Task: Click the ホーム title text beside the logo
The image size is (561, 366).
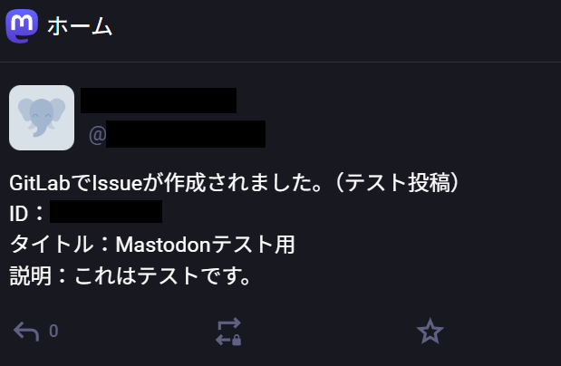Action: coord(80,26)
